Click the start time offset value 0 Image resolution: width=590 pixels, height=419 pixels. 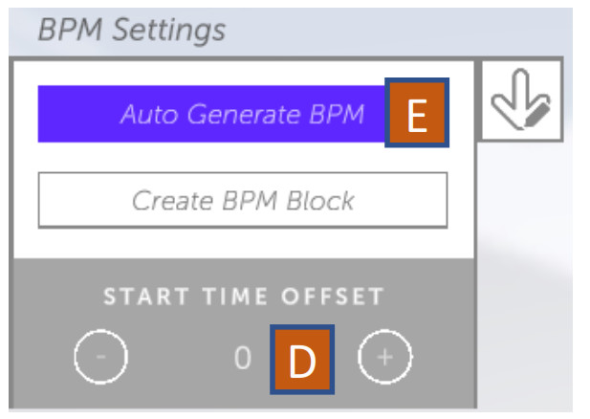coord(243,358)
